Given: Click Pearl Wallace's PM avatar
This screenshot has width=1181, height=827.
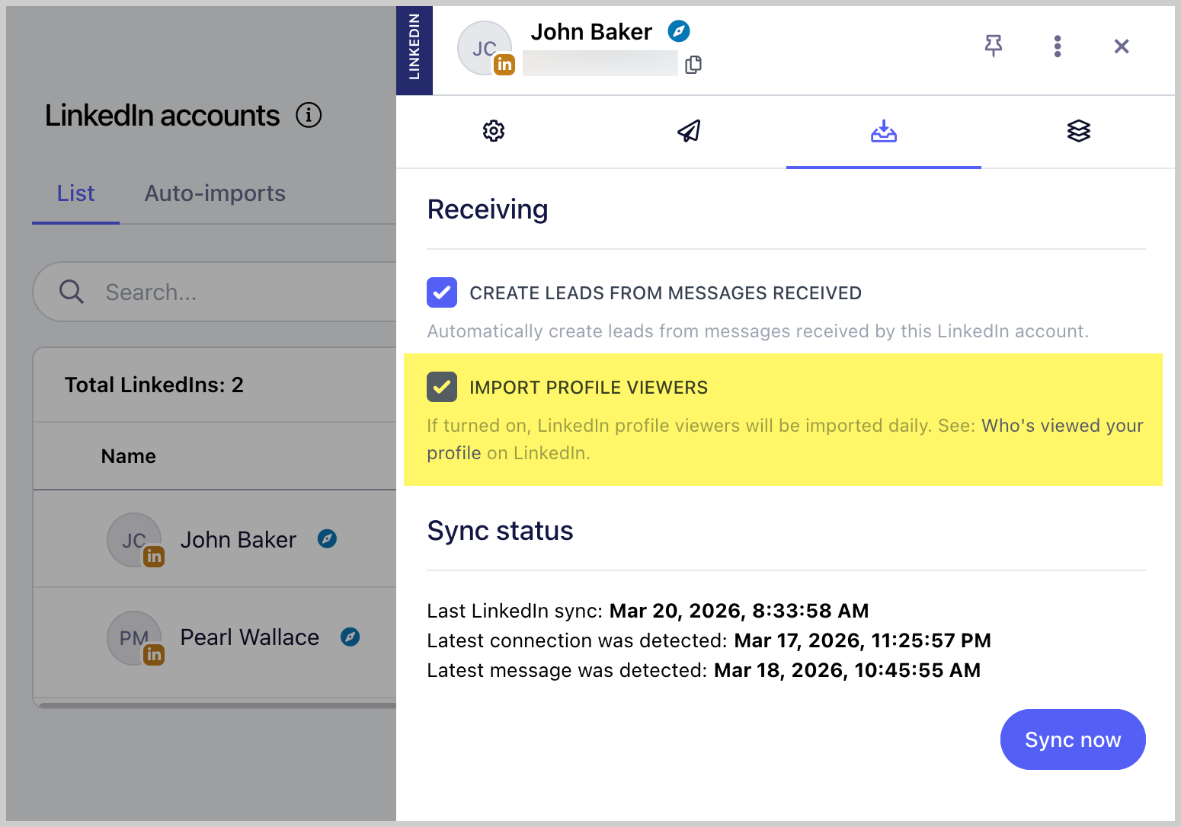Looking at the screenshot, I should 134,638.
